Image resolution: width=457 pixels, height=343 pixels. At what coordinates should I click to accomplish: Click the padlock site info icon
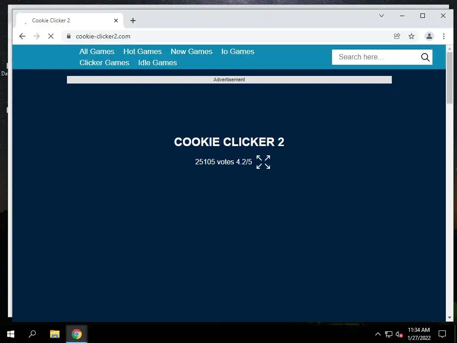[x=69, y=36]
